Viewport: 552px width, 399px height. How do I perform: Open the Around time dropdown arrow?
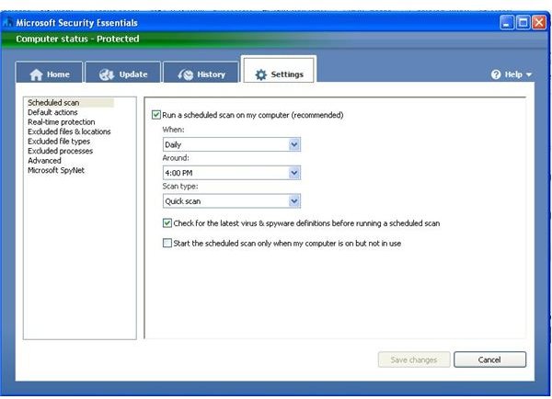tap(294, 173)
